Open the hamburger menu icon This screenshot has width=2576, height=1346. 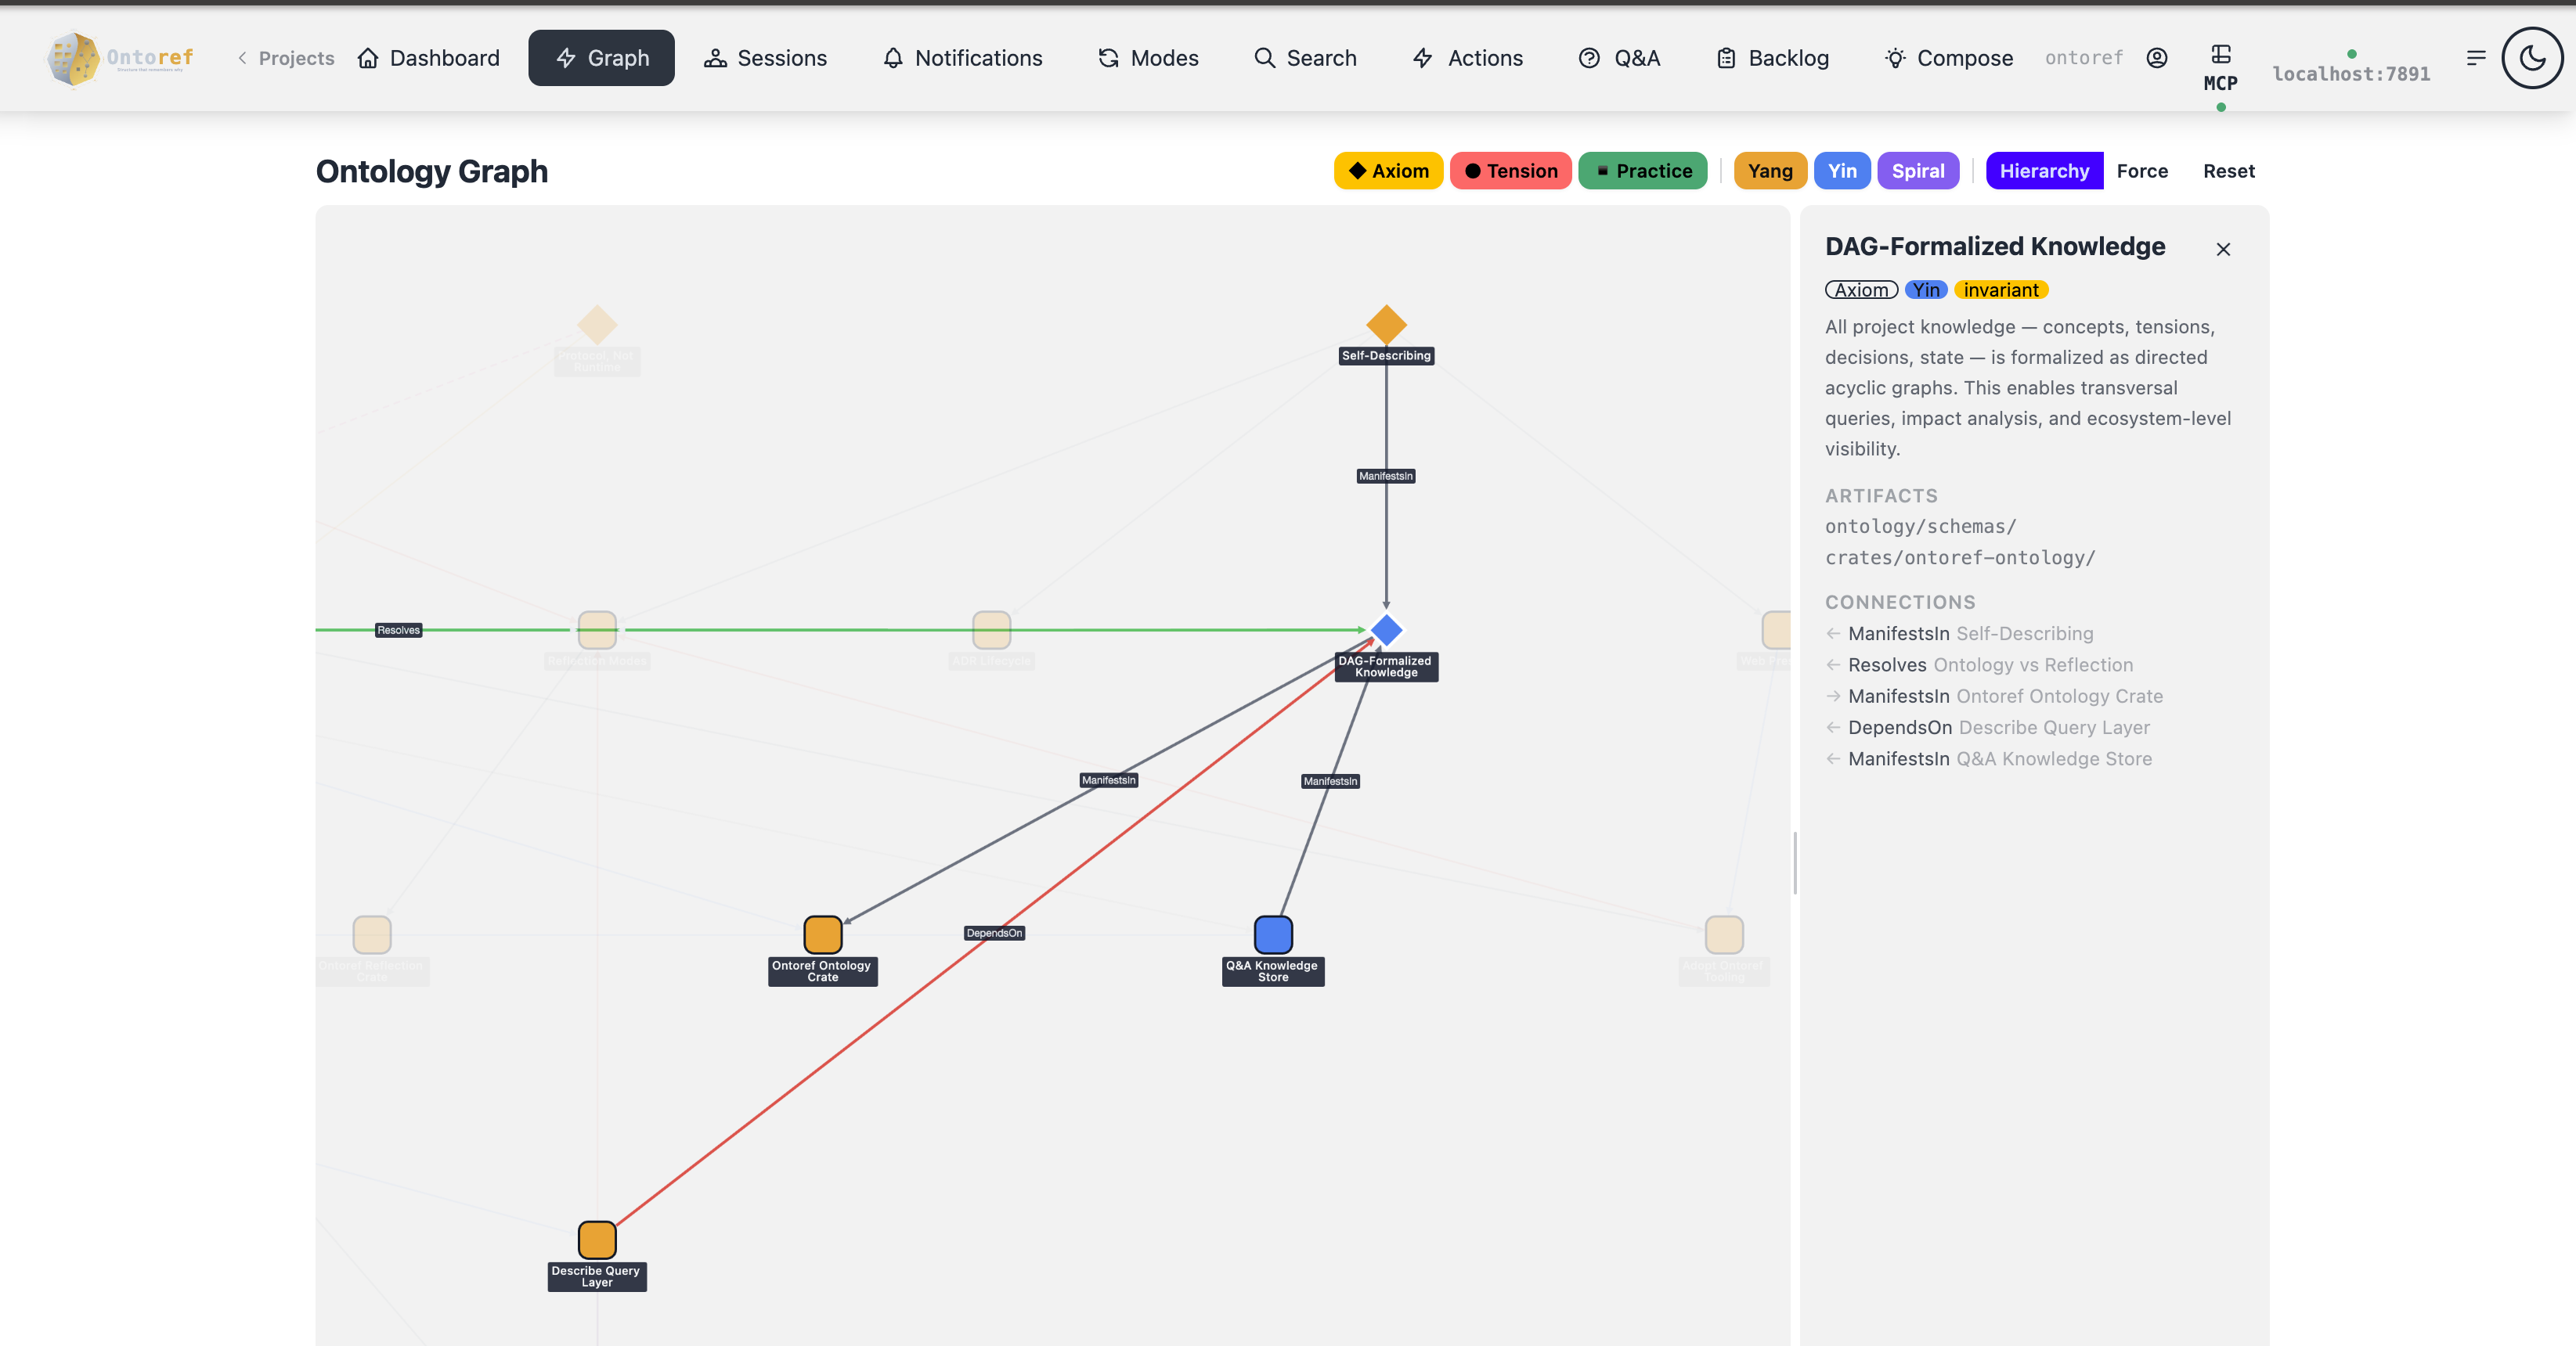pos(2476,58)
